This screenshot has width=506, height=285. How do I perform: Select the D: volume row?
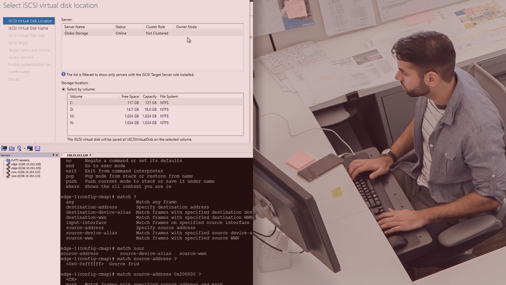[x=72, y=109]
